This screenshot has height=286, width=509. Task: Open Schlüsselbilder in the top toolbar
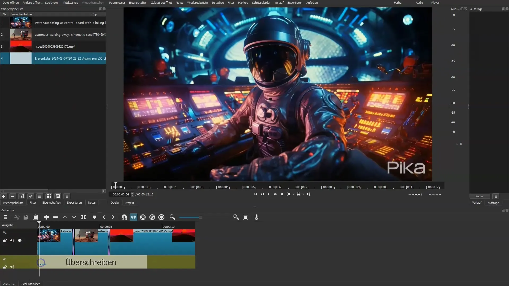[x=261, y=3]
